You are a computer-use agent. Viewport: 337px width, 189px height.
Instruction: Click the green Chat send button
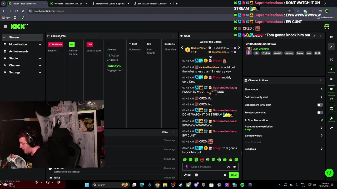tap(234, 175)
